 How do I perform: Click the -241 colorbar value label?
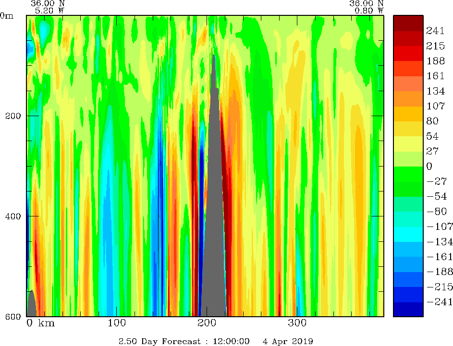(x=440, y=301)
